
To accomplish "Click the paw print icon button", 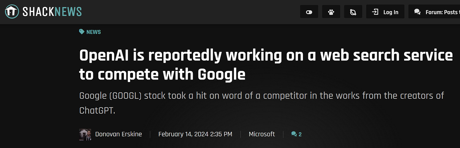I will tap(331, 12).
